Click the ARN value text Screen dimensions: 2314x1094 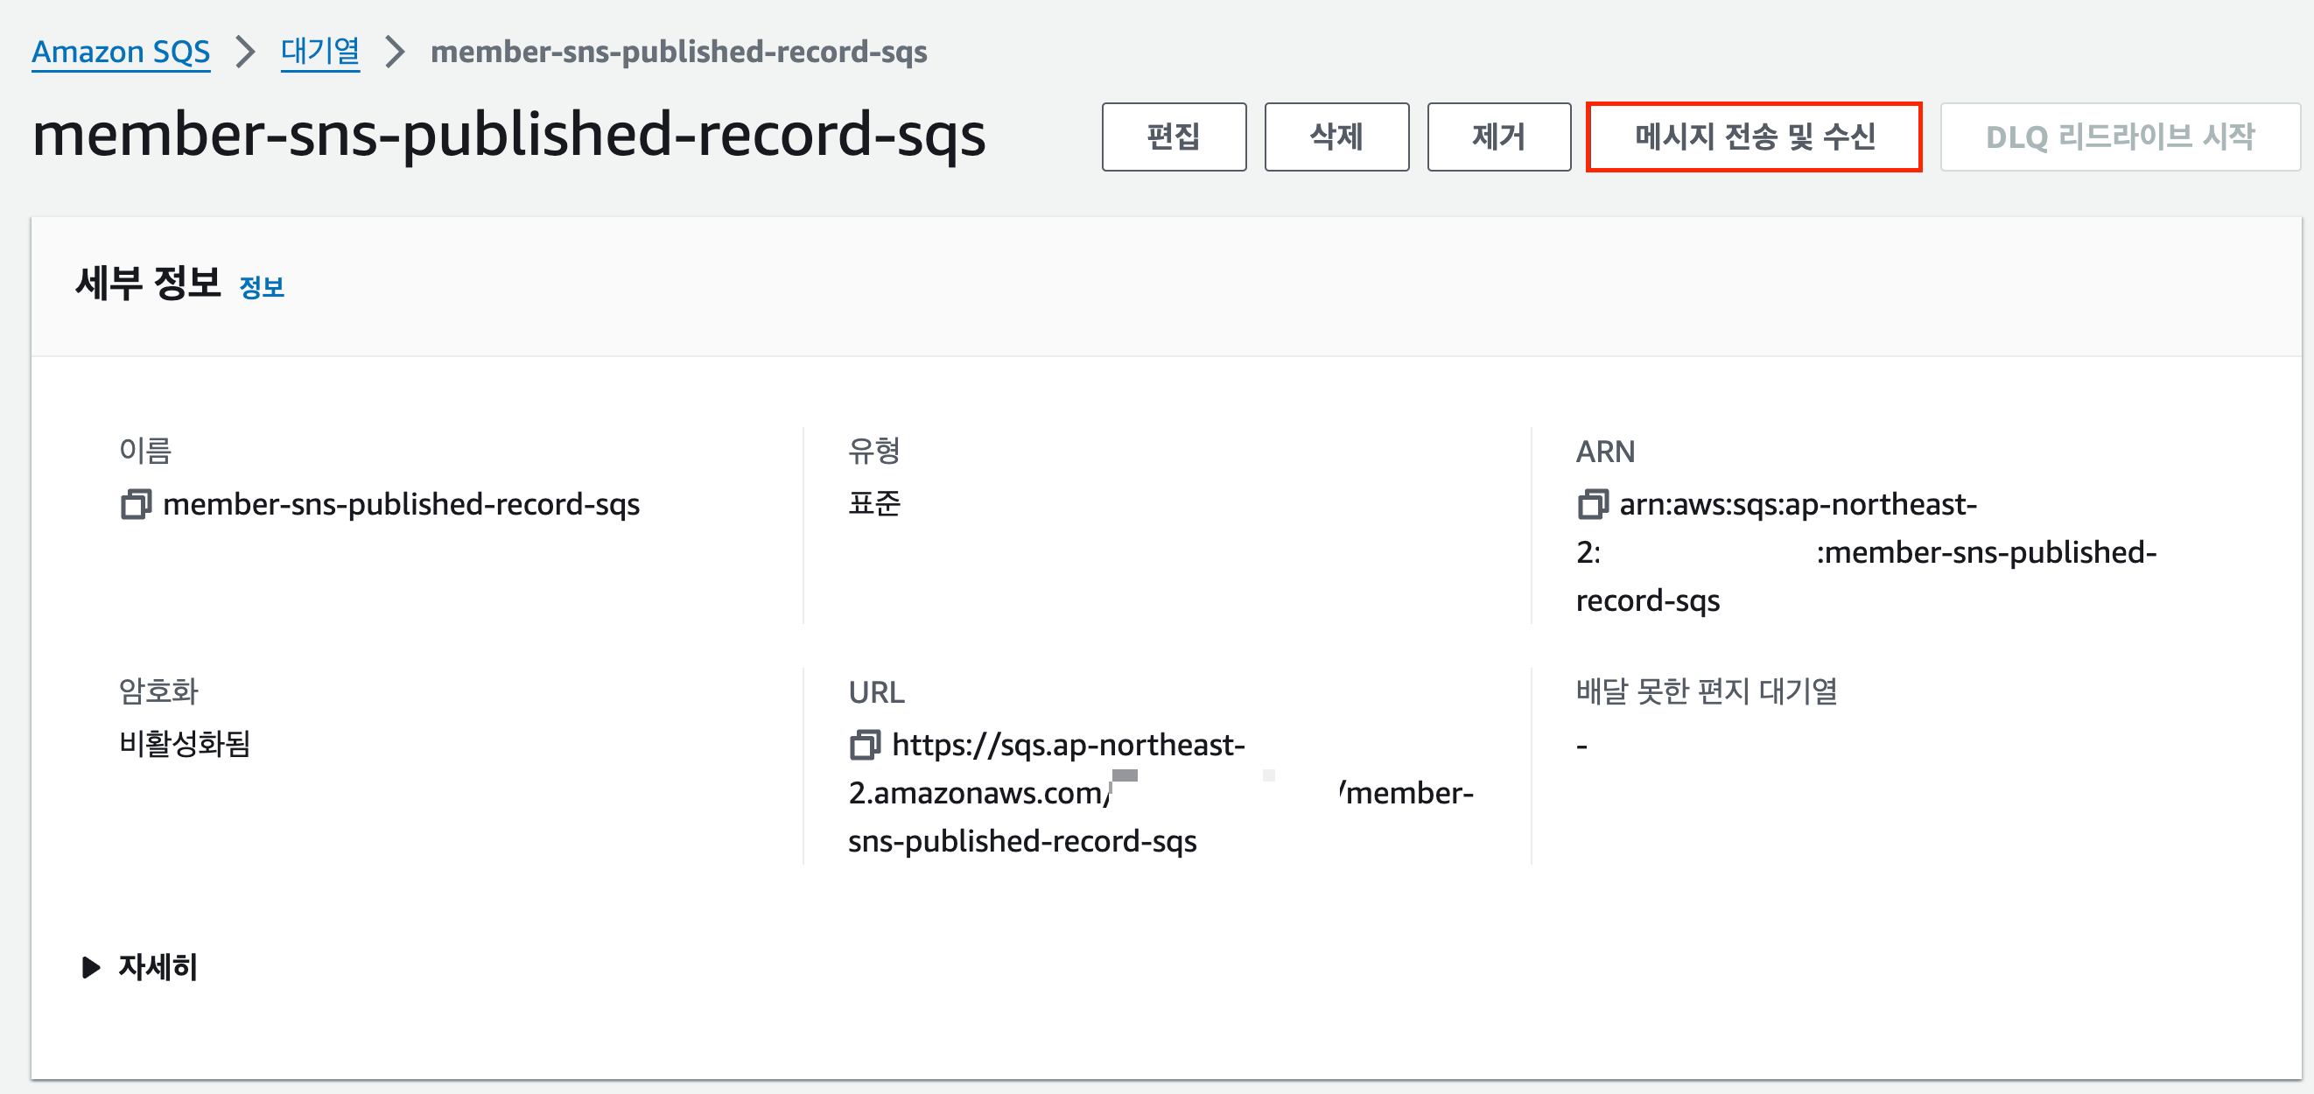tap(1797, 504)
